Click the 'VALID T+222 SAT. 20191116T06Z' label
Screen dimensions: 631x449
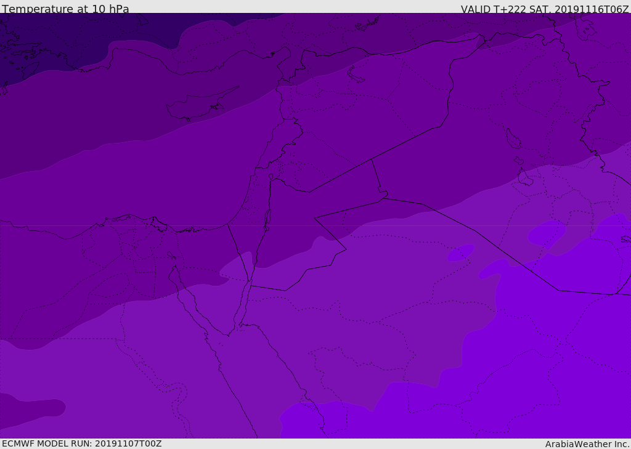pyautogui.click(x=545, y=9)
